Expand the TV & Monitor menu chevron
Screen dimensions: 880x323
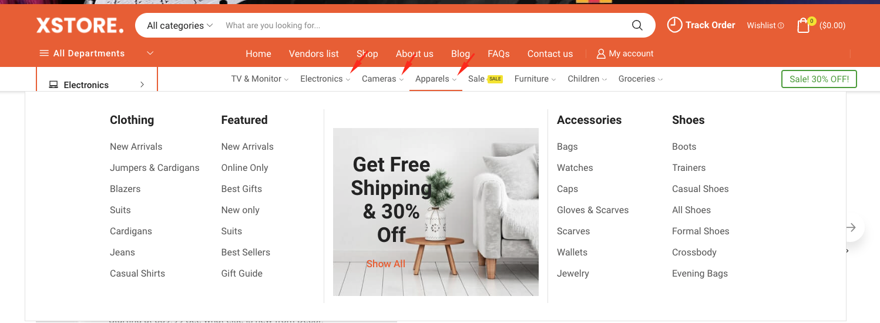[x=287, y=79]
